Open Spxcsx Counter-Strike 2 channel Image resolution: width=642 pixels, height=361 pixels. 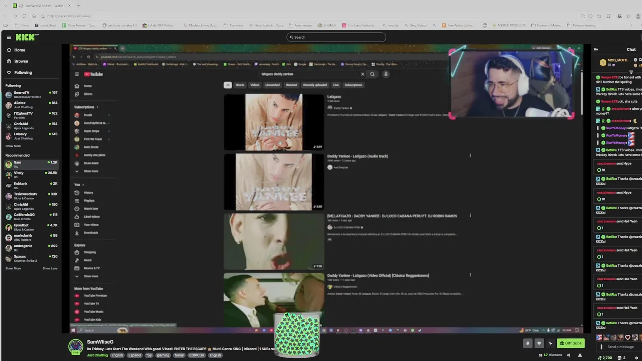pos(31,258)
